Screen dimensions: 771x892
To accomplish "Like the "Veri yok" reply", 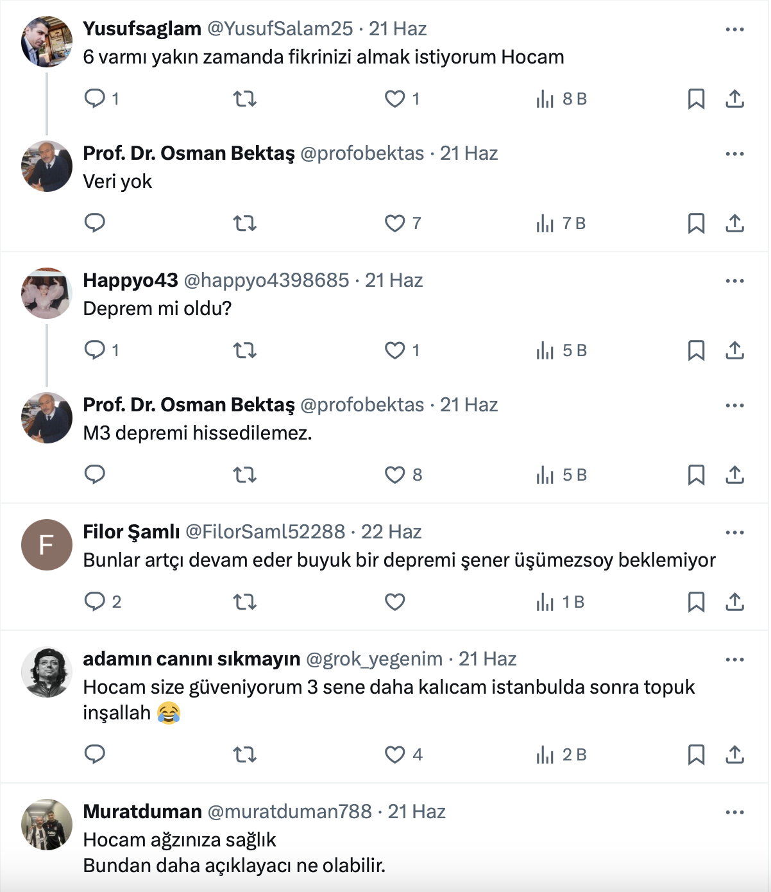I will tap(394, 223).
